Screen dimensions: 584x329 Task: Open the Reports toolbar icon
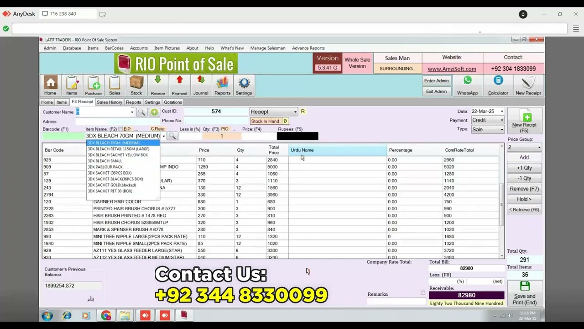(x=222, y=85)
